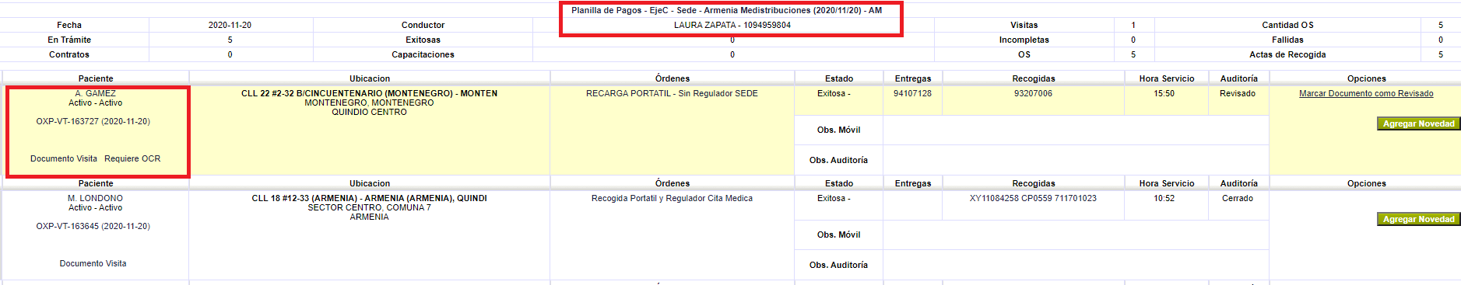Click the En Trámite label
This screenshot has height=285, width=1461.
point(69,40)
